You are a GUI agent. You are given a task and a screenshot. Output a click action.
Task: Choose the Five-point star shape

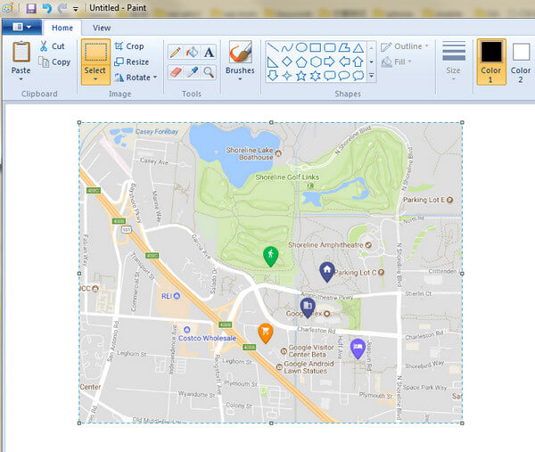tap(301, 76)
